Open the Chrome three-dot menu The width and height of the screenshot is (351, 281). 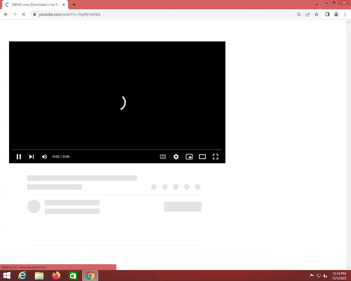345,14
